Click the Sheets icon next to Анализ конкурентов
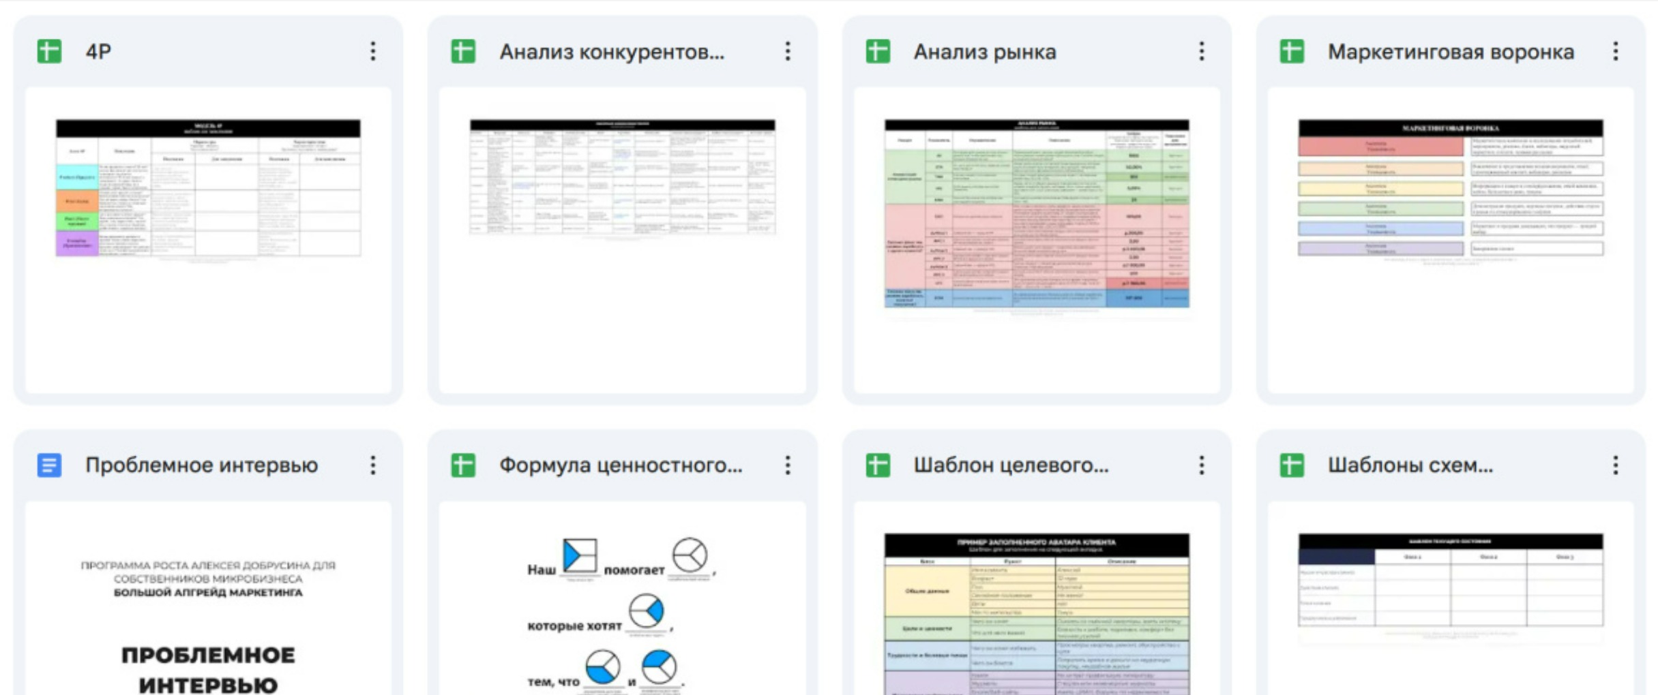The width and height of the screenshot is (1658, 695). click(463, 52)
